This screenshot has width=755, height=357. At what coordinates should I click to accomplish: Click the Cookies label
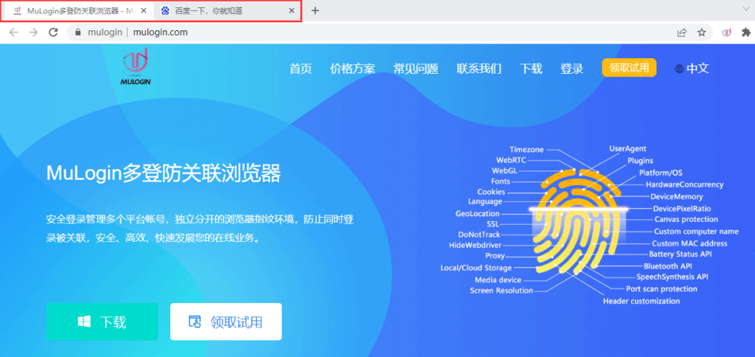[x=491, y=192]
